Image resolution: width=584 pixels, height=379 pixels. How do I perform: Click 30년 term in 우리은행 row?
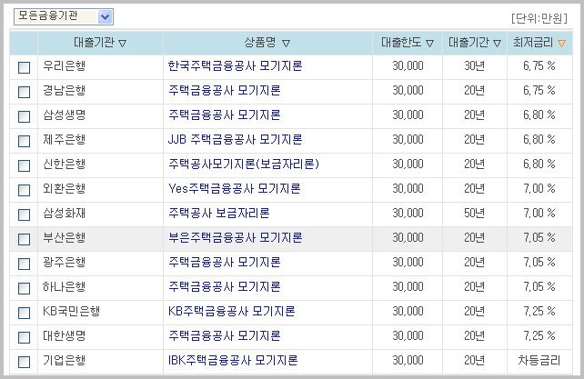click(474, 66)
